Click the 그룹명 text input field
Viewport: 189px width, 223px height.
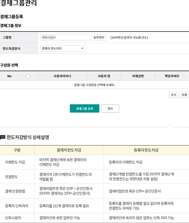click(65, 37)
